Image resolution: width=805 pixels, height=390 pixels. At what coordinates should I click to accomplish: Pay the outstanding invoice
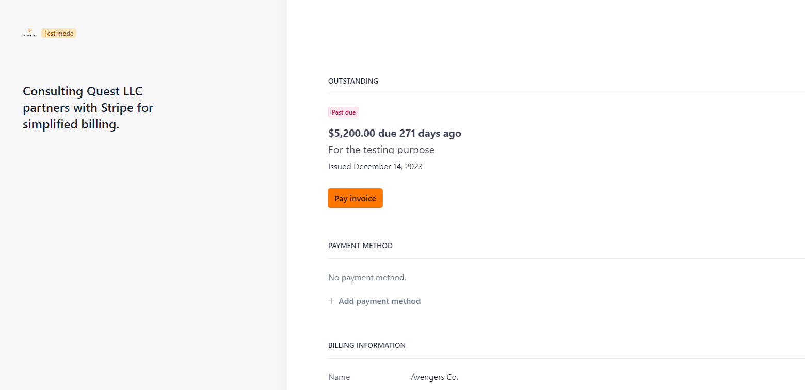(x=355, y=198)
